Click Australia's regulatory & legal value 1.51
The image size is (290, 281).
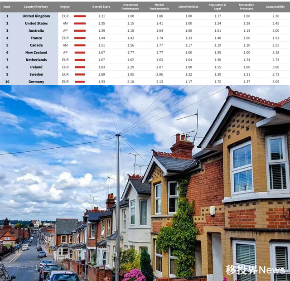tap(217, 31)
